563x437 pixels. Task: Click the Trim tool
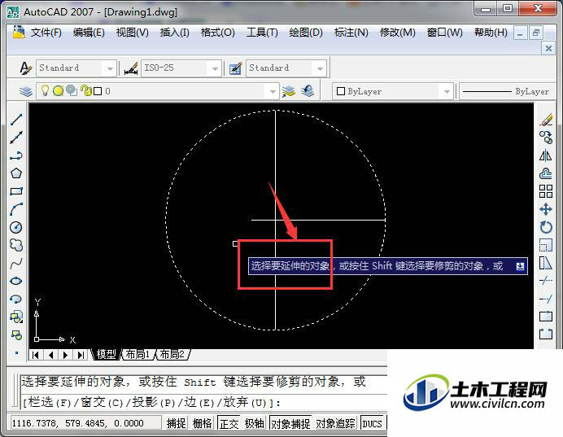[546, 281]
